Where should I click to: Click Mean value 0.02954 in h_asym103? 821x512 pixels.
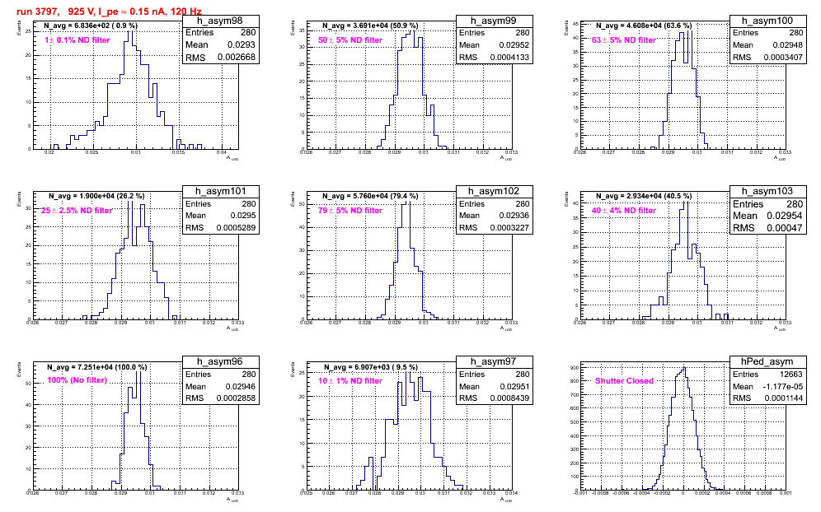(x=785, y=216)
